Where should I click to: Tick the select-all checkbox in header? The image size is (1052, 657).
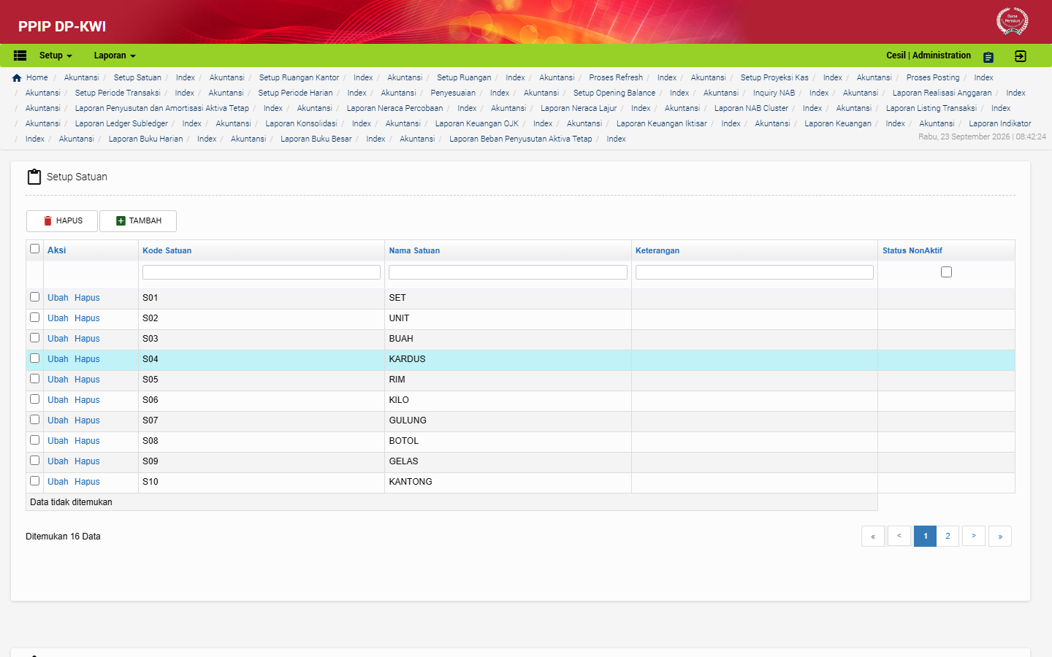pyautogui.click(x=34, y=249)
